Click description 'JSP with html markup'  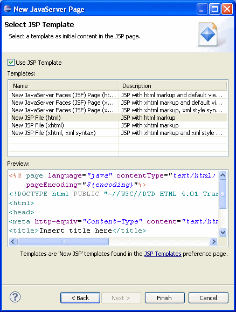click(148, 118)
